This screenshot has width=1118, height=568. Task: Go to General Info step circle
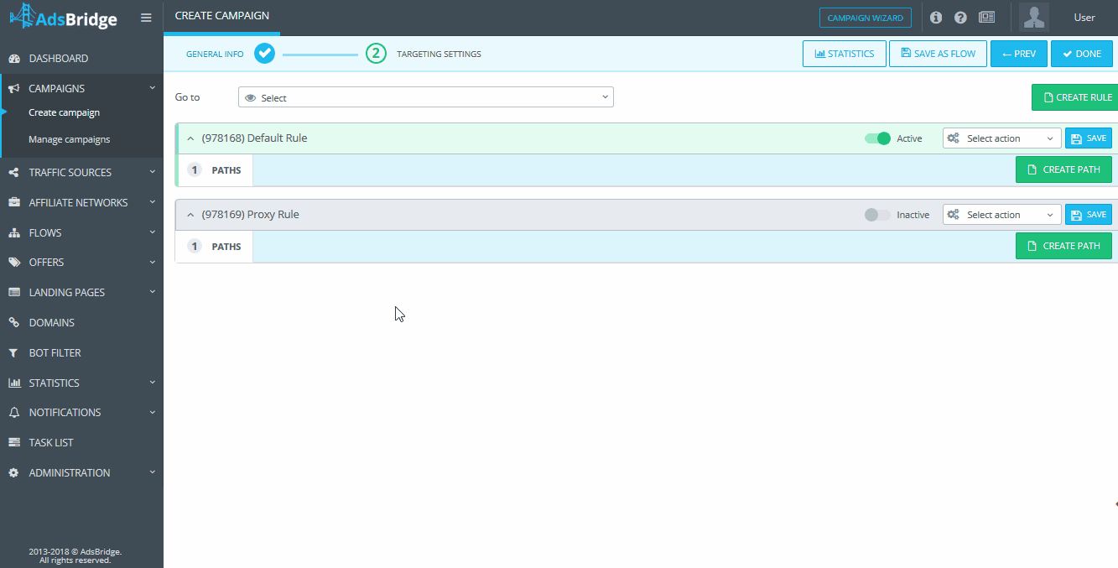pyautogui.click(x=265, y=54)
